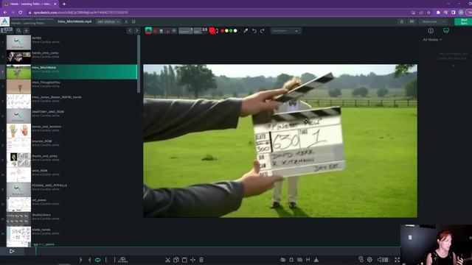Click the Intro_MitchWebb.mp4 file name title
This screenshot has height=265, width=472.
coord(74,21)
